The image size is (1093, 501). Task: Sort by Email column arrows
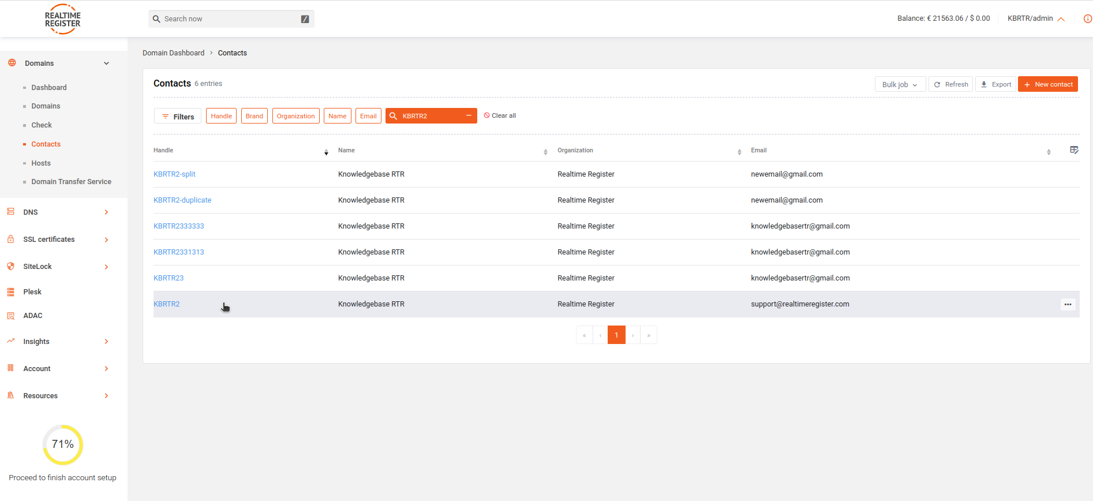[1049, 152]
